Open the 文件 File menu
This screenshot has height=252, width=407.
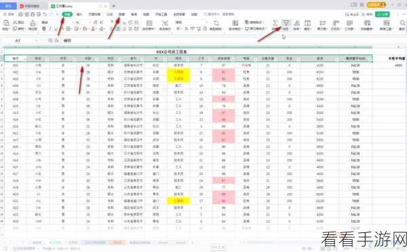point(9,14)
